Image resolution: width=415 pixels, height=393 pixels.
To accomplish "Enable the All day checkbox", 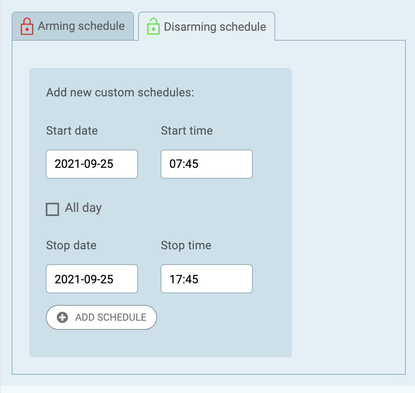I will tap(52, 209).
